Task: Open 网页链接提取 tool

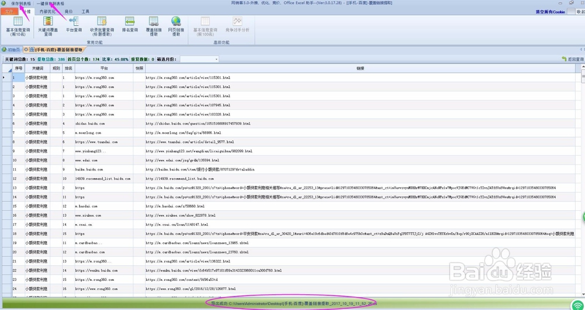Action: point(176,26)
